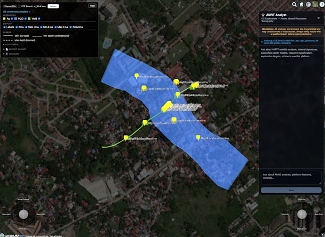Click the Max depth (dashed) legend entry

(x=19, y=41)
